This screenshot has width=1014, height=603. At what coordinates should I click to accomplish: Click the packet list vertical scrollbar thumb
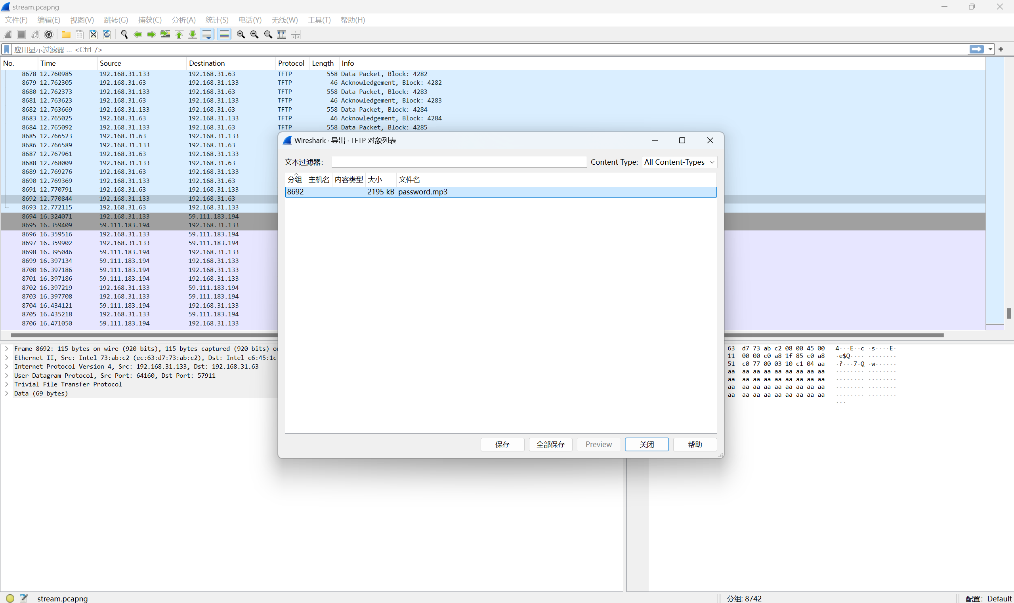(1009, 313)
